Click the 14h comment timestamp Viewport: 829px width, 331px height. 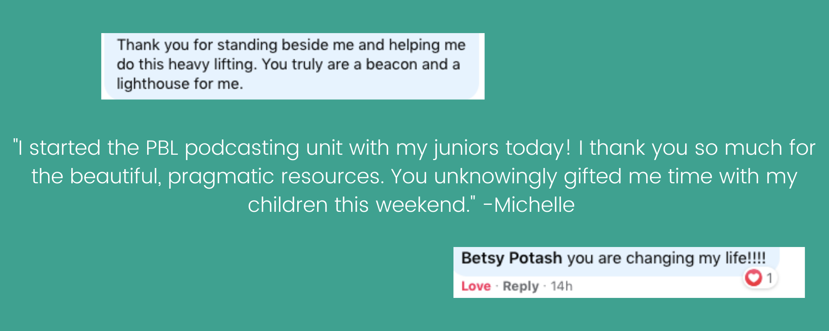click(561, 286)
